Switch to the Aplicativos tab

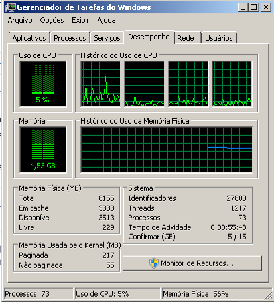[29, 38]
